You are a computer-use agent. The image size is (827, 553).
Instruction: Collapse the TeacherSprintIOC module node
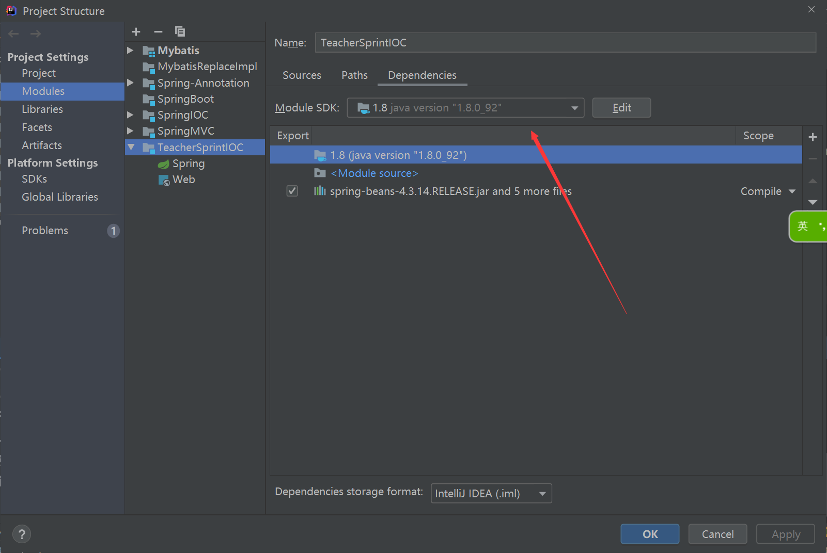coord(131,148)
